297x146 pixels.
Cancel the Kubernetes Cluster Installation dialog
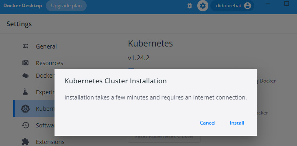[207, 123]
